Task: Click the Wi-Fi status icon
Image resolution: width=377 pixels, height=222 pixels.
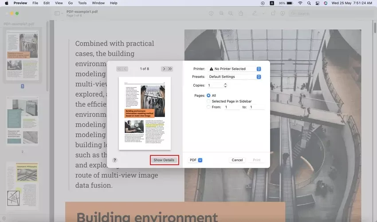Action: coord(300,3)
